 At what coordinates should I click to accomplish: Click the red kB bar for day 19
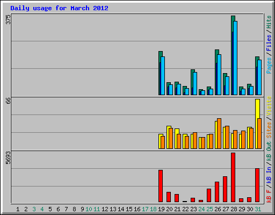point(161,186)
